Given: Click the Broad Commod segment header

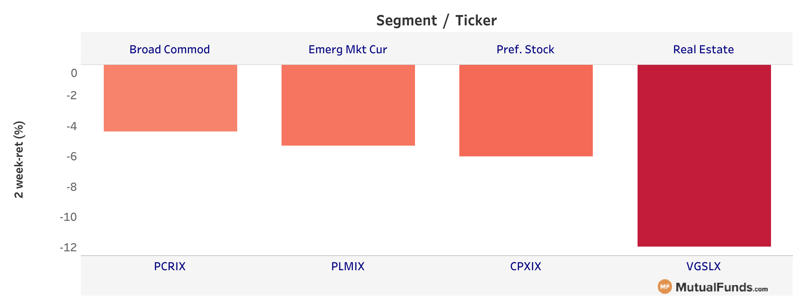Looking at the screenshot, I should [x=170, y=49].
